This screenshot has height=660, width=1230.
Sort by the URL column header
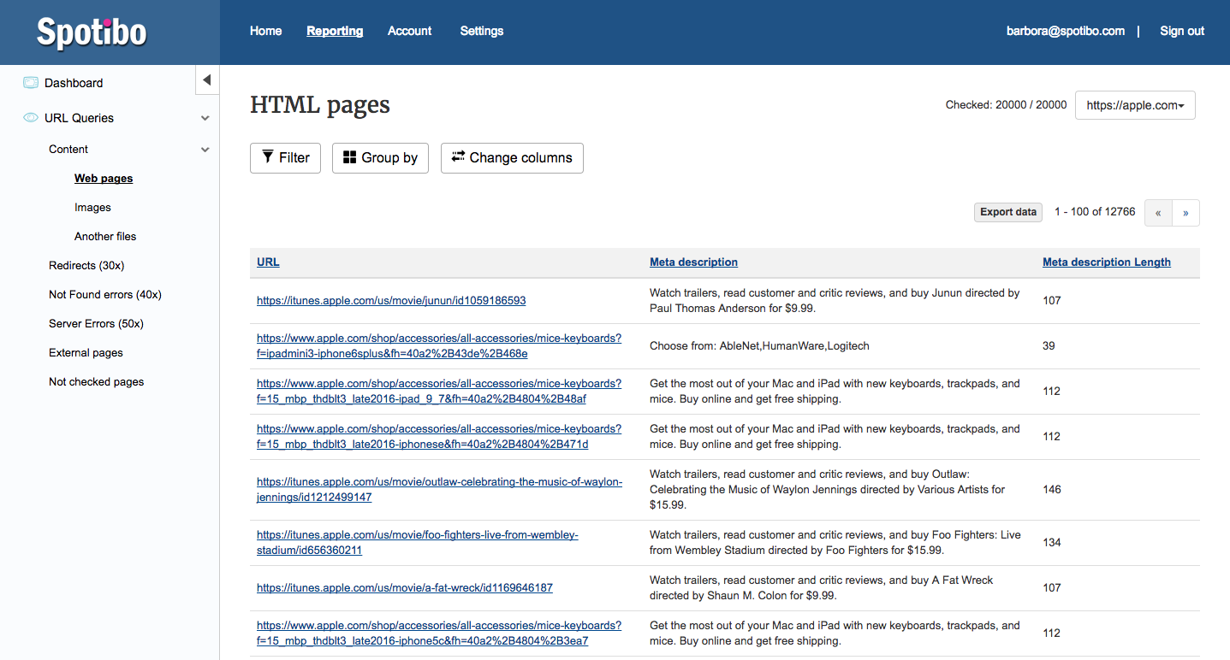pyautogui.click(x=268, y=262)
